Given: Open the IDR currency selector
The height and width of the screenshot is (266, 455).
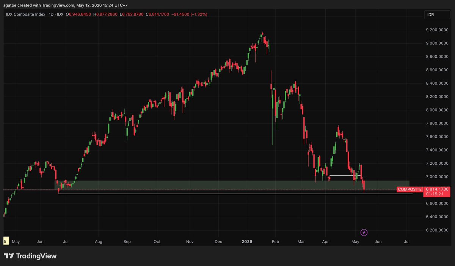Looking at the screenshot, I should [437, 14].
